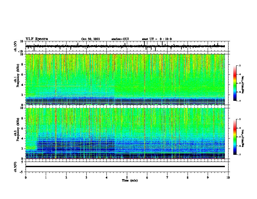257x199 pixels.
Task: Select the date text "Oct. 30, 2022"
Action: pyautogui.click(x=91, y=39)
